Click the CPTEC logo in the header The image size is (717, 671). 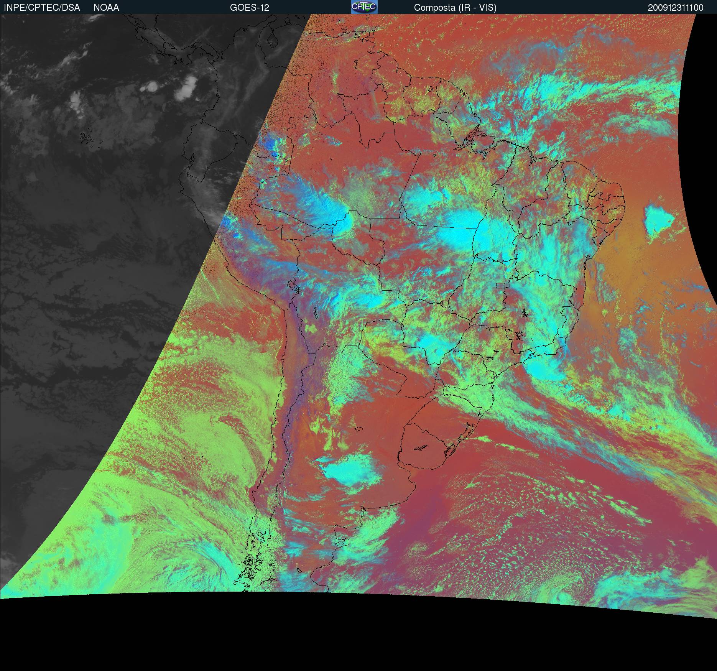[364, 7]
